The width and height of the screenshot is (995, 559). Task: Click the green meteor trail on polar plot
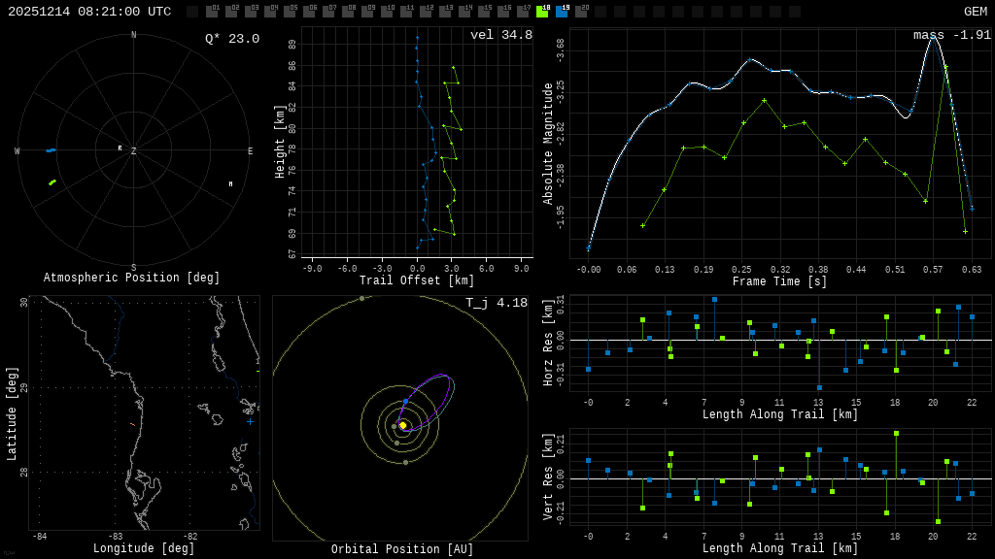(x=52, y=182)
